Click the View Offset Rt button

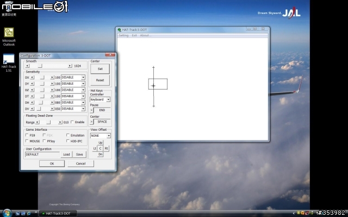point(107,148)
